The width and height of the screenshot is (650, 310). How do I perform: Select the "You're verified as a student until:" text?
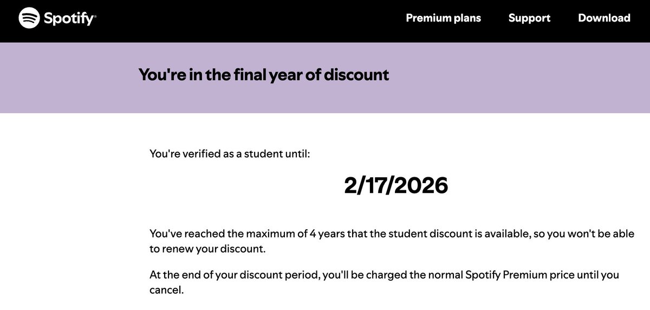click(230, 154)
